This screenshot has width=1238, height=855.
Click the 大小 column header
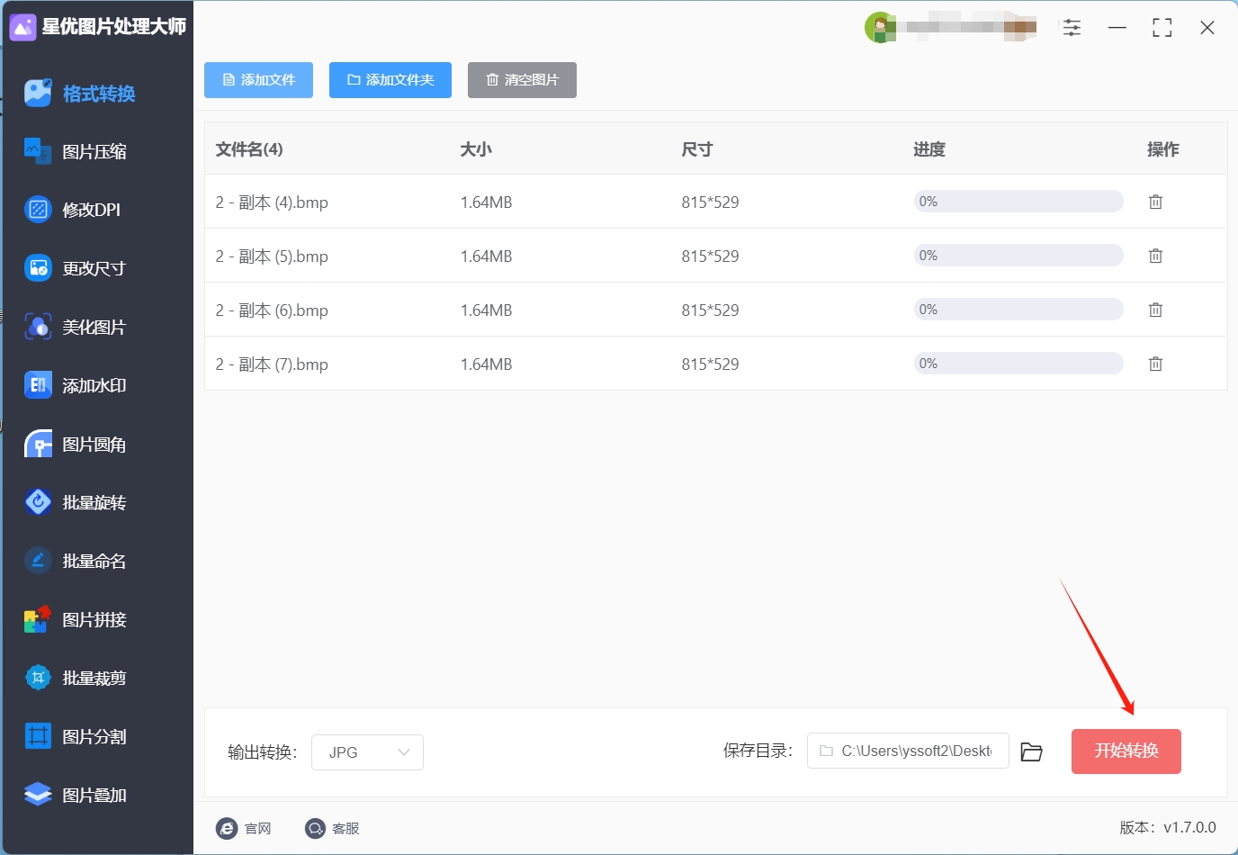(x=476, y=149)
